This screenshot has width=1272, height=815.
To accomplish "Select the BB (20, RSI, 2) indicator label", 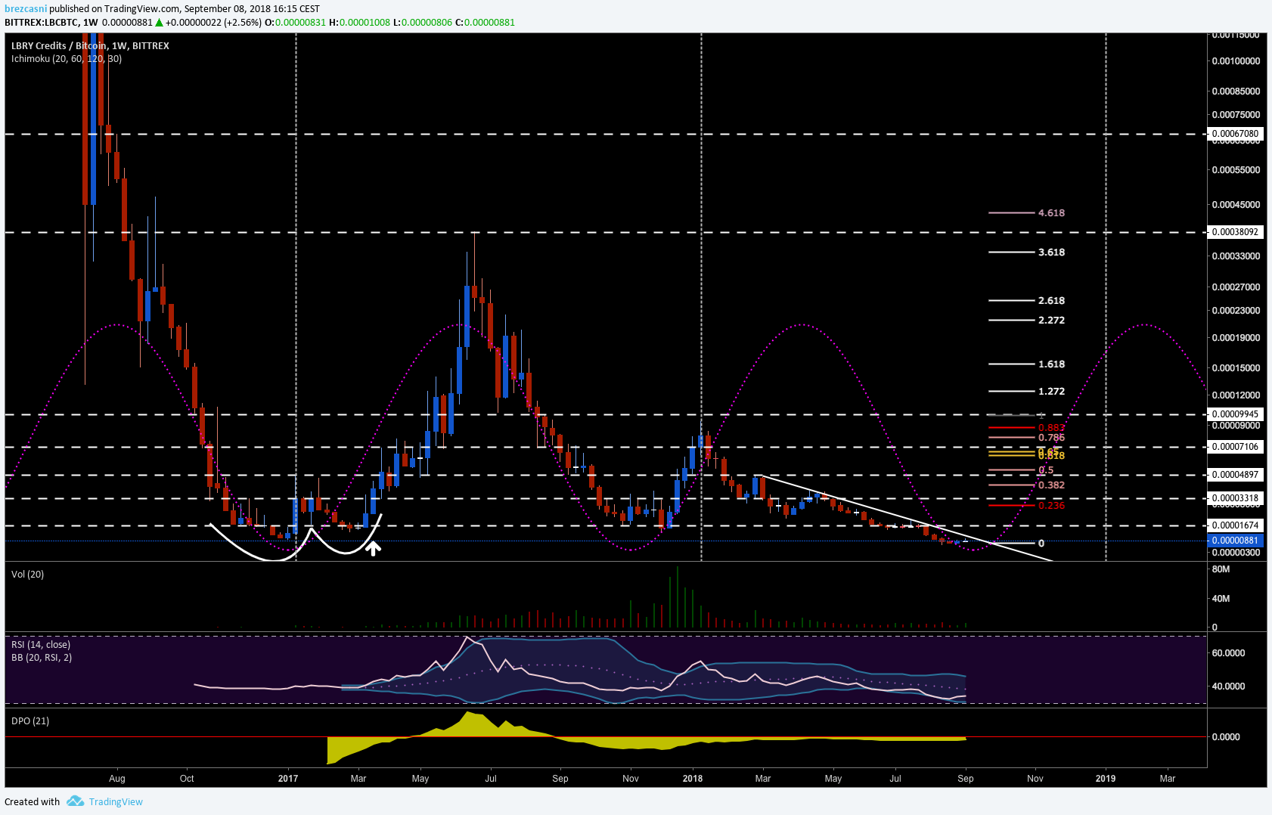I will coord(42,658).
